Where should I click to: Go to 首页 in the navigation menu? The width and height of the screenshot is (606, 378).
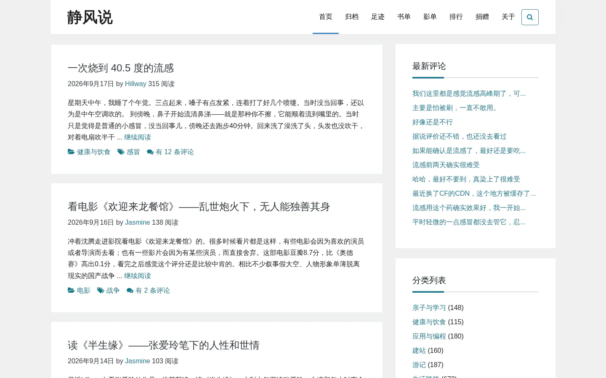tap(326, 17)
